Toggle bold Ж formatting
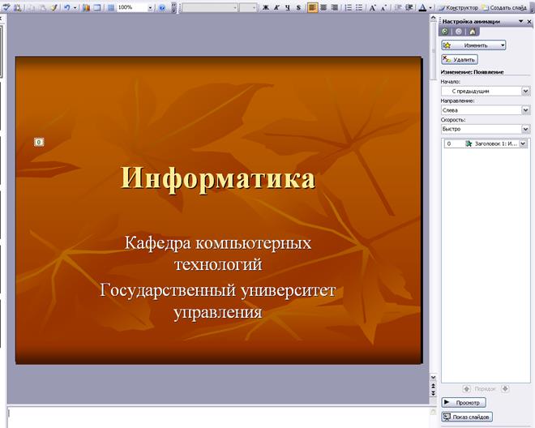The width and height of the screenshot is (535, 428). (265, 7)
